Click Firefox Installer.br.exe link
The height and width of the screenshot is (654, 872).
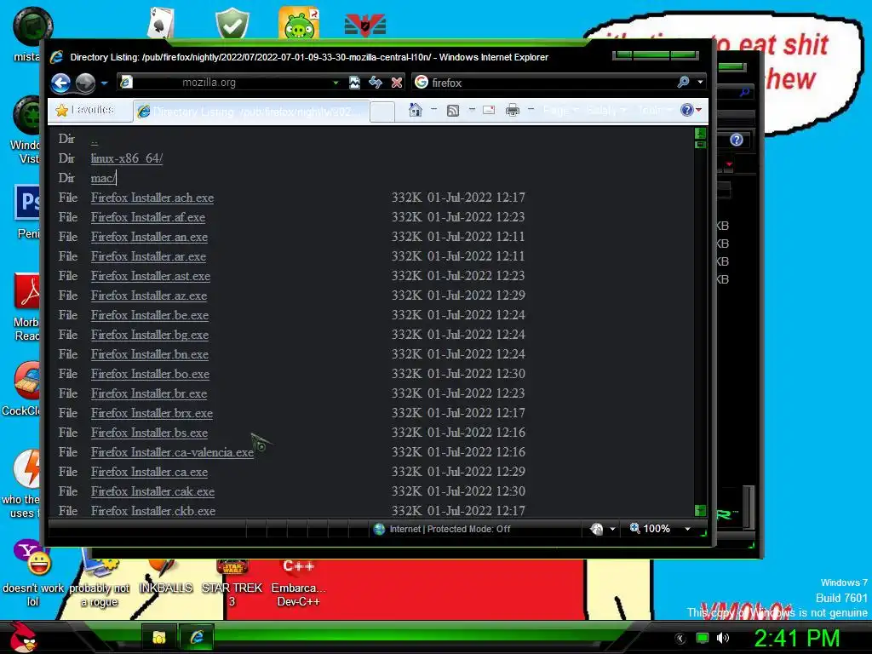tap(149, 393)
